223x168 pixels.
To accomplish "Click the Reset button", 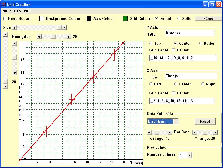I will (205, 121).
